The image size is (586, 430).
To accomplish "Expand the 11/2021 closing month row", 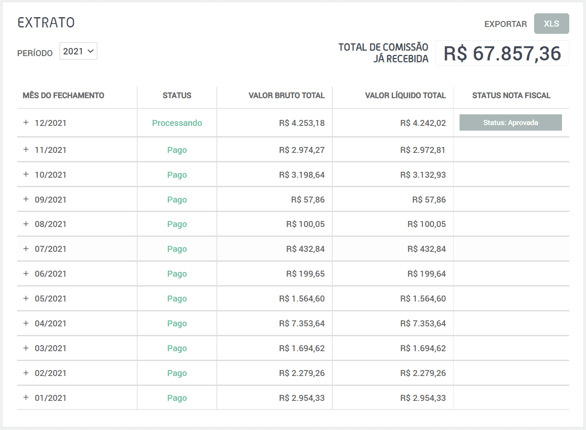I will click(26, 149).
